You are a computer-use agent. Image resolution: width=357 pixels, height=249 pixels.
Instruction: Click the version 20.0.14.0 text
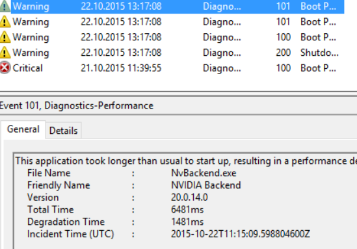tap(189, 198)
